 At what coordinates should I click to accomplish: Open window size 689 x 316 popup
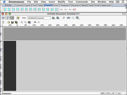pyautogui.click(x=106, y=93)
